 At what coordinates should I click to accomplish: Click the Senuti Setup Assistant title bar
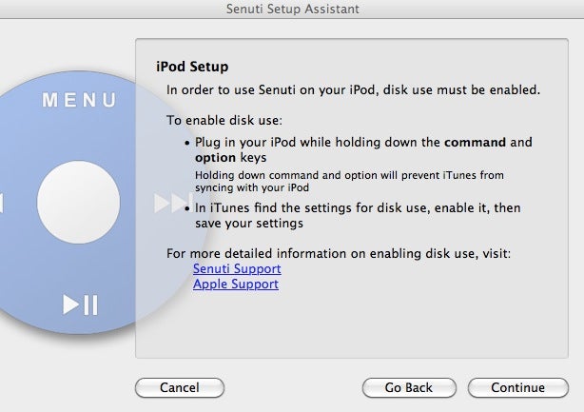[292, 10]
